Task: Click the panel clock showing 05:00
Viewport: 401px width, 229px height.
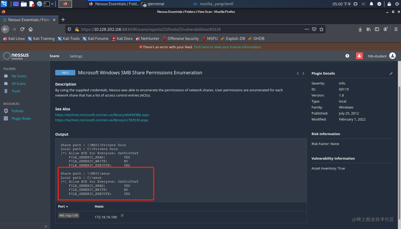Action: point(342,4)
